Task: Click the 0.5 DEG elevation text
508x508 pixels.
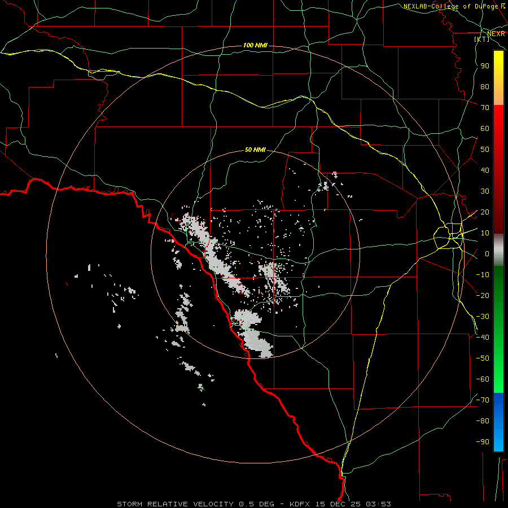Action: coord(257,504)
